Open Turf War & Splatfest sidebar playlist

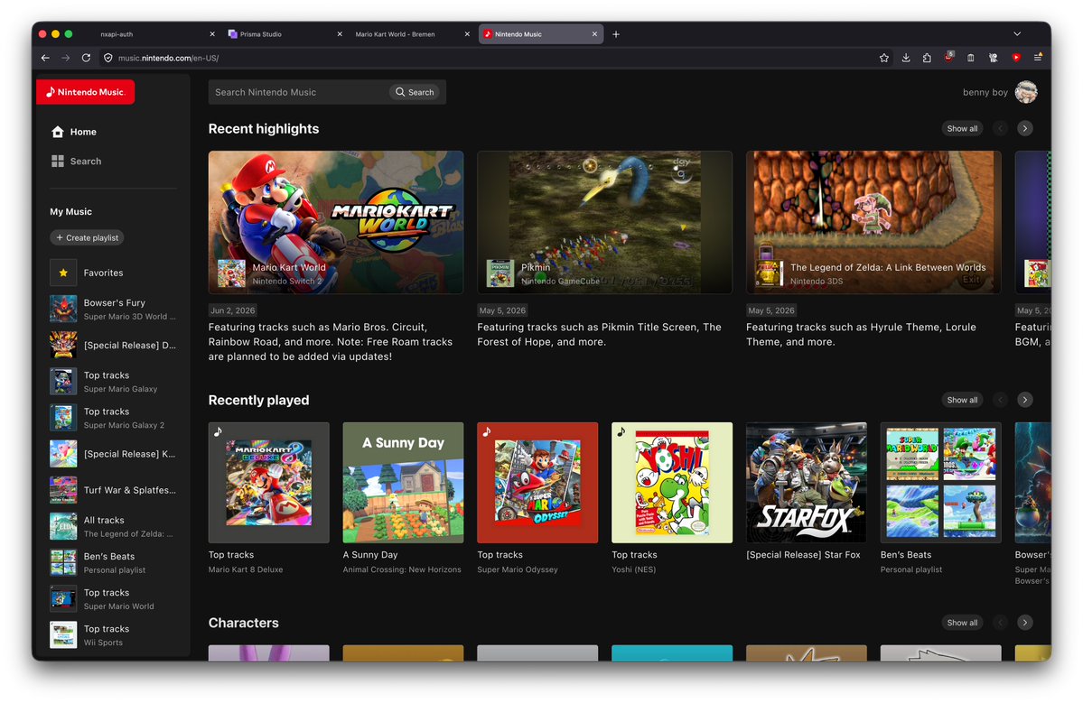click(113, 490)
